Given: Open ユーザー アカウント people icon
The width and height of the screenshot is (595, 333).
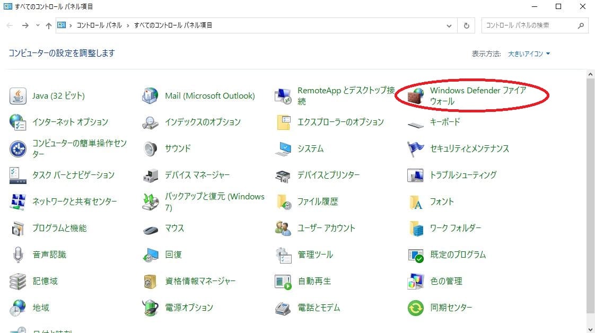Looking at the screenshot, I should click(283, 229).
